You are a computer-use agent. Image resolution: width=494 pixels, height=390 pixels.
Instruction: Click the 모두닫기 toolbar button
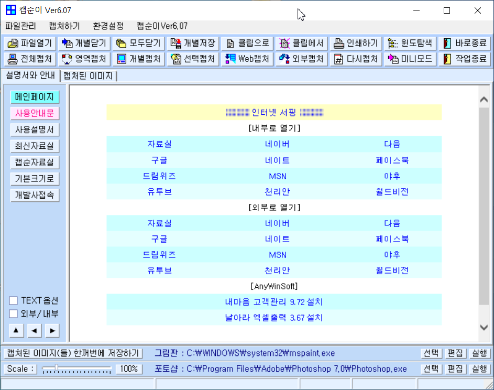coord(139,43)
